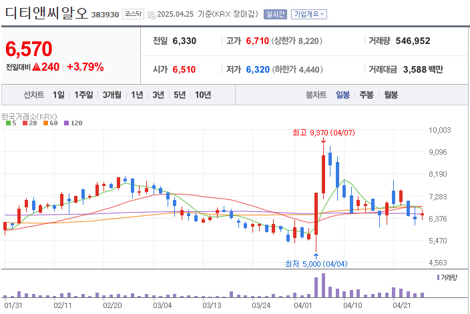Click the change percentage +3.79%
The image size is (470, 314).
point(85,67)
